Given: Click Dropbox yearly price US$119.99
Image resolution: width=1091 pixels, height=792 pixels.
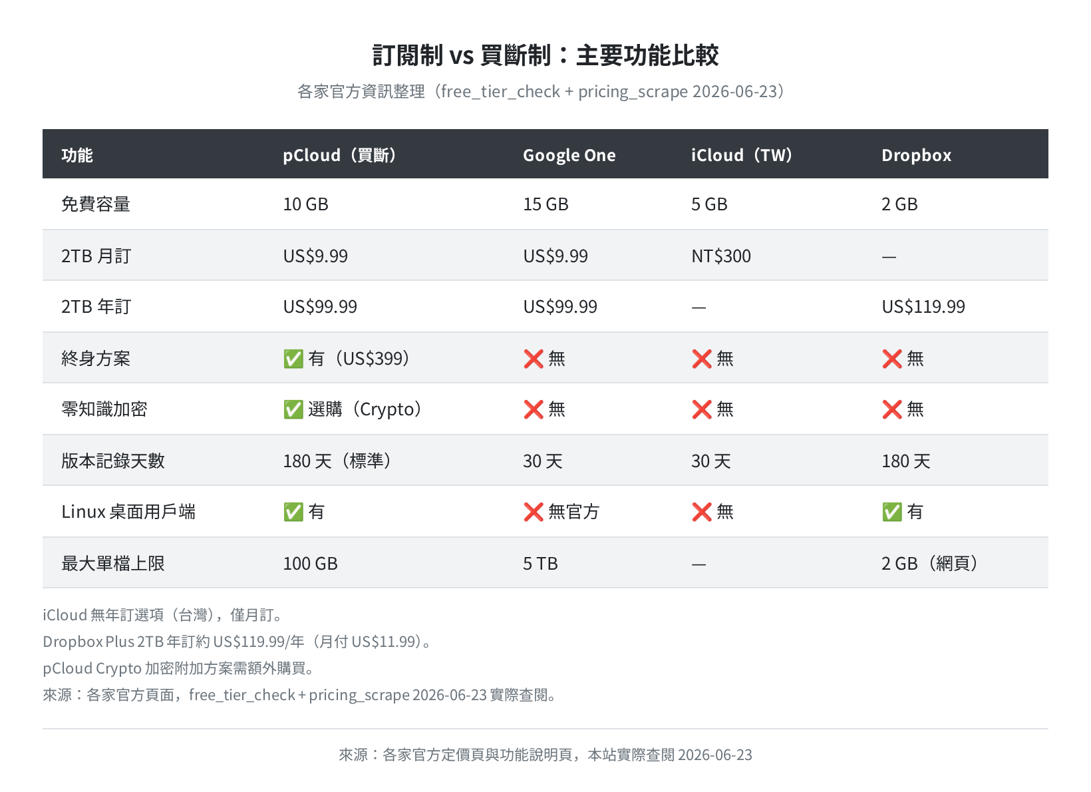Looking at the screenshot, I should point(923,307).
